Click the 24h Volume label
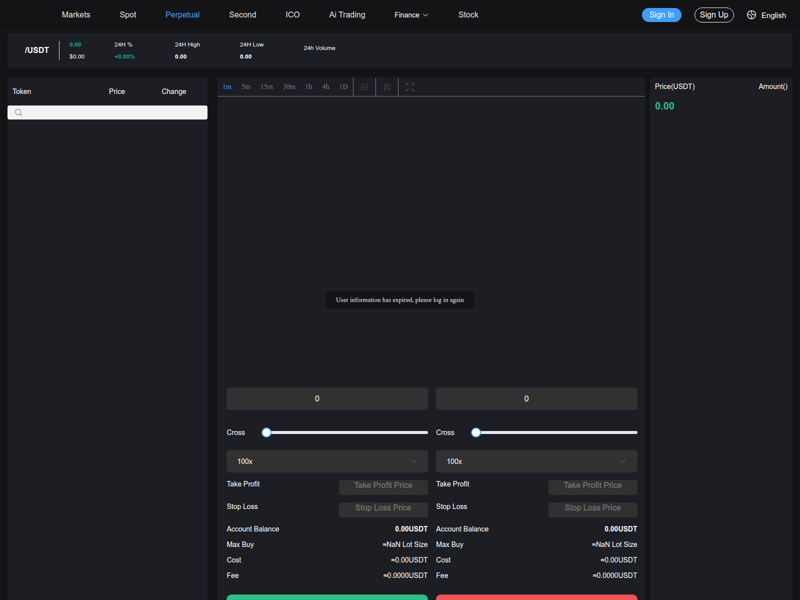This screenshot has height=600, width=800. click(x=319, y=48)
